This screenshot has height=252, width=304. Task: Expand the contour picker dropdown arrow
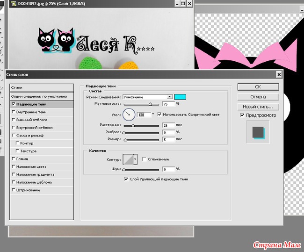point(136,159)
